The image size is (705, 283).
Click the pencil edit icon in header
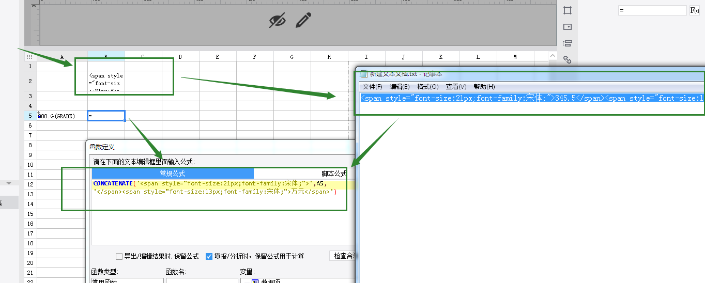click(x=303, y=20)
